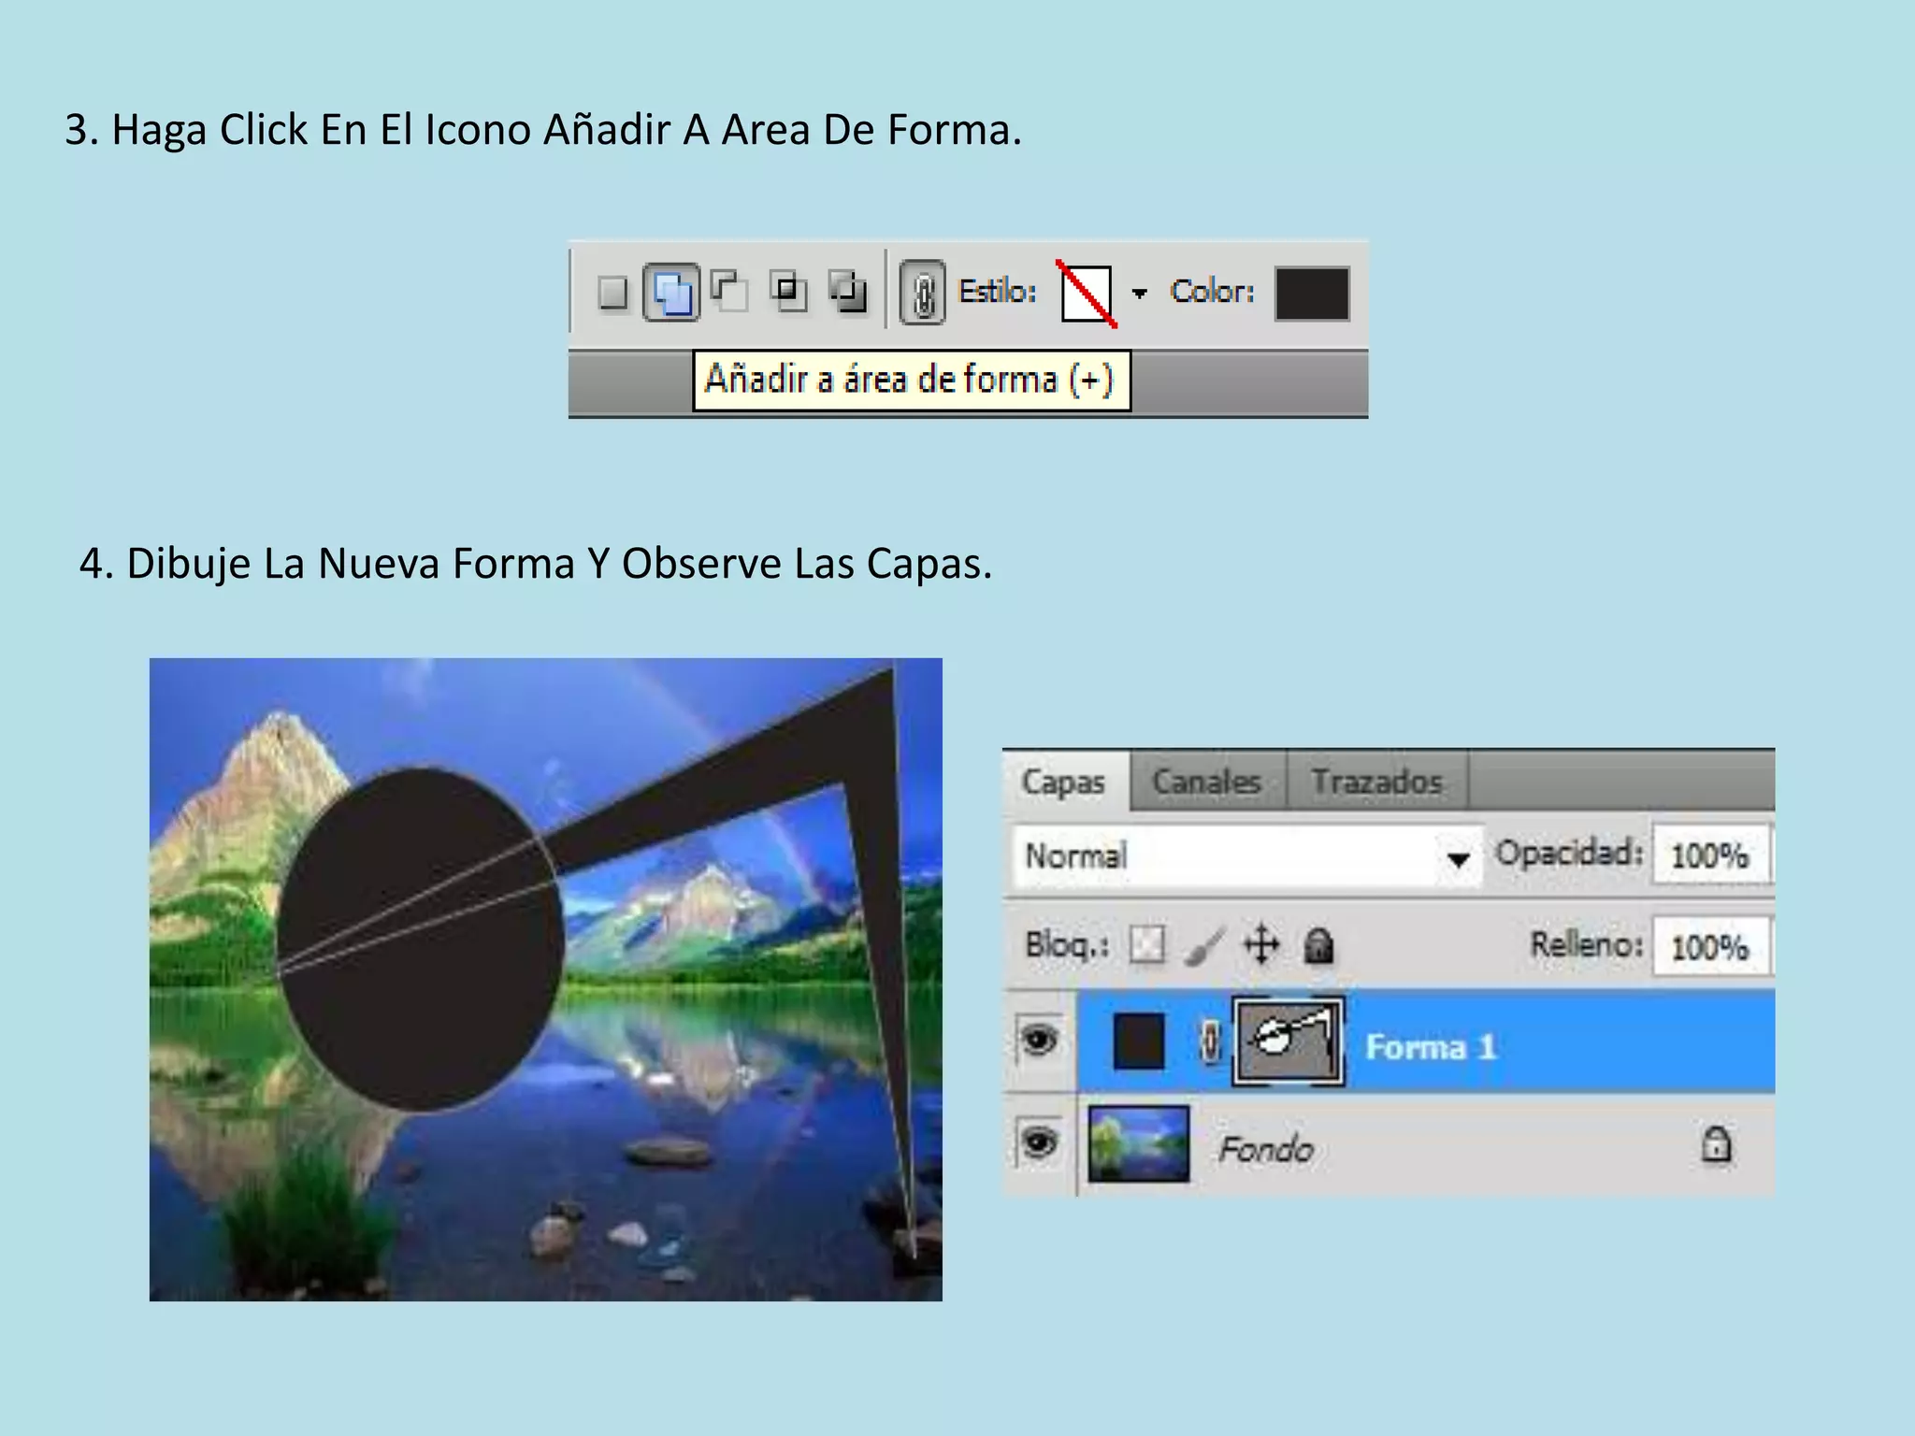Toggle the chain link button beside Estilo
Viewport: 1915px width, 1436px height.
click(x=923, y=293)
